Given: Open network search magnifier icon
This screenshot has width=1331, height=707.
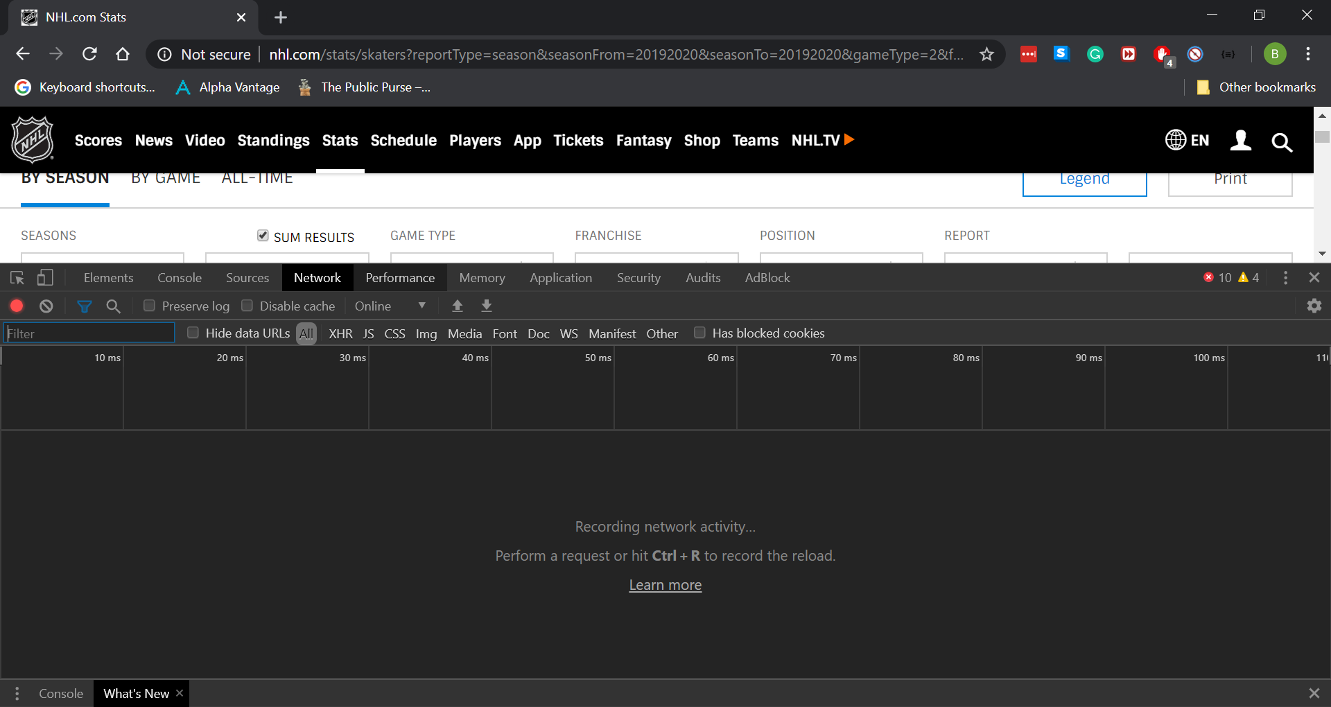Looking at the screenshot, I should coord(114,306).
